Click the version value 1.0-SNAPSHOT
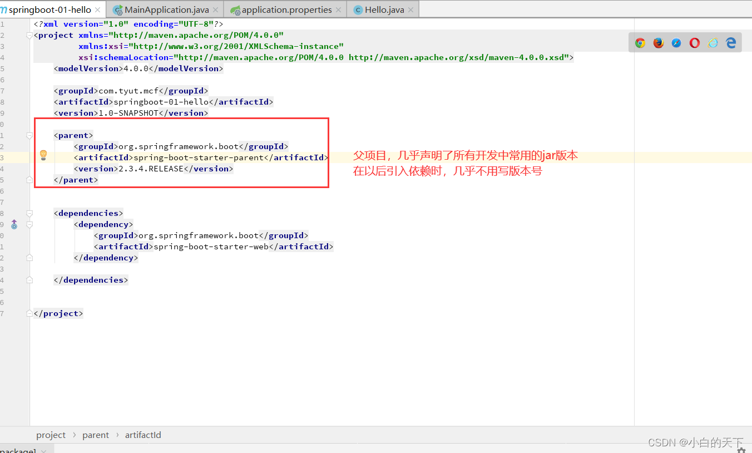The width and height of the screenshot is (752, 453). tap(128, 113)
